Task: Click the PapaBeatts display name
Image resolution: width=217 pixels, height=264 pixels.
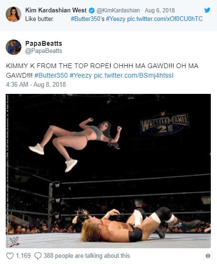Action: [44, 44]
